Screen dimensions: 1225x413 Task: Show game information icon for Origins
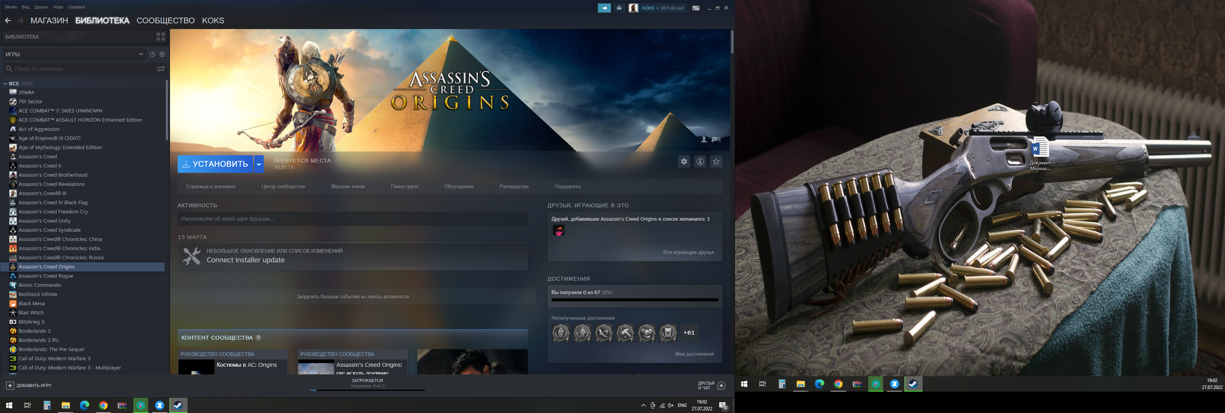[700, 162]
